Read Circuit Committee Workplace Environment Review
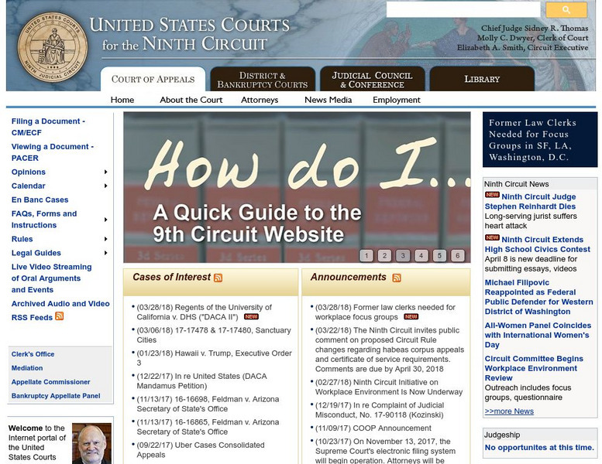Screen dimensions: 602x464 (534, 368)
